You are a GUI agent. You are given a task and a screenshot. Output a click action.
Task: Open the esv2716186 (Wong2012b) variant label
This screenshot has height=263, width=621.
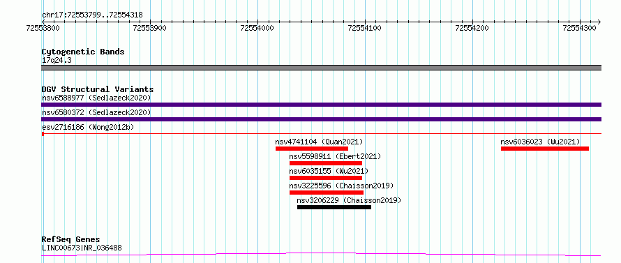tap(88, 127)
